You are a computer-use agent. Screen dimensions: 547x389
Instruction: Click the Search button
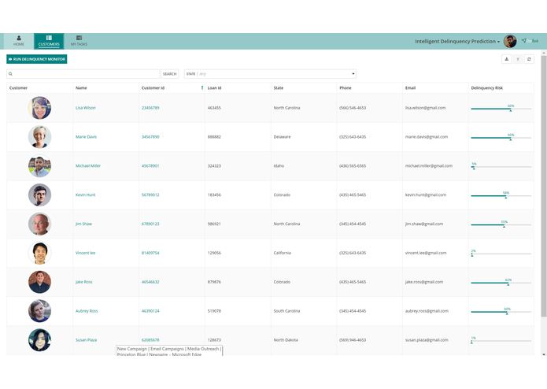(169, 74)
